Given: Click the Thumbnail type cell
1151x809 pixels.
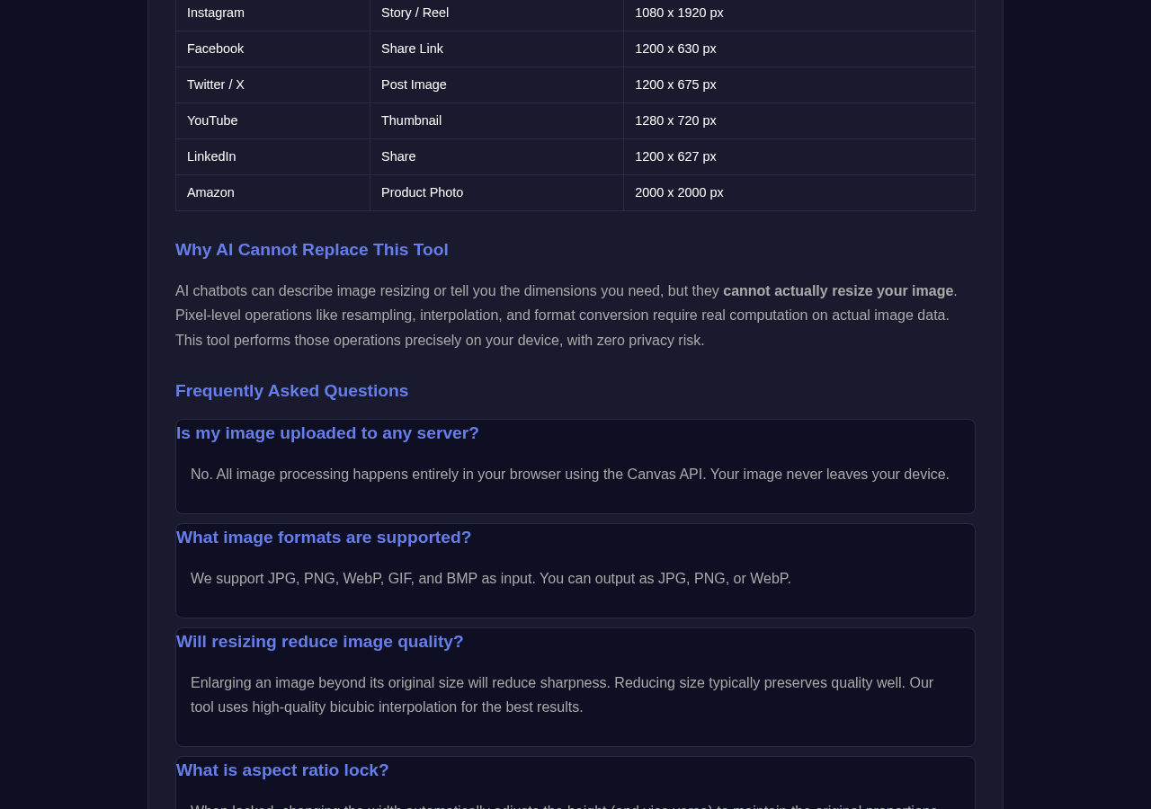Looking at the screenshot, I should pos(497,121).
